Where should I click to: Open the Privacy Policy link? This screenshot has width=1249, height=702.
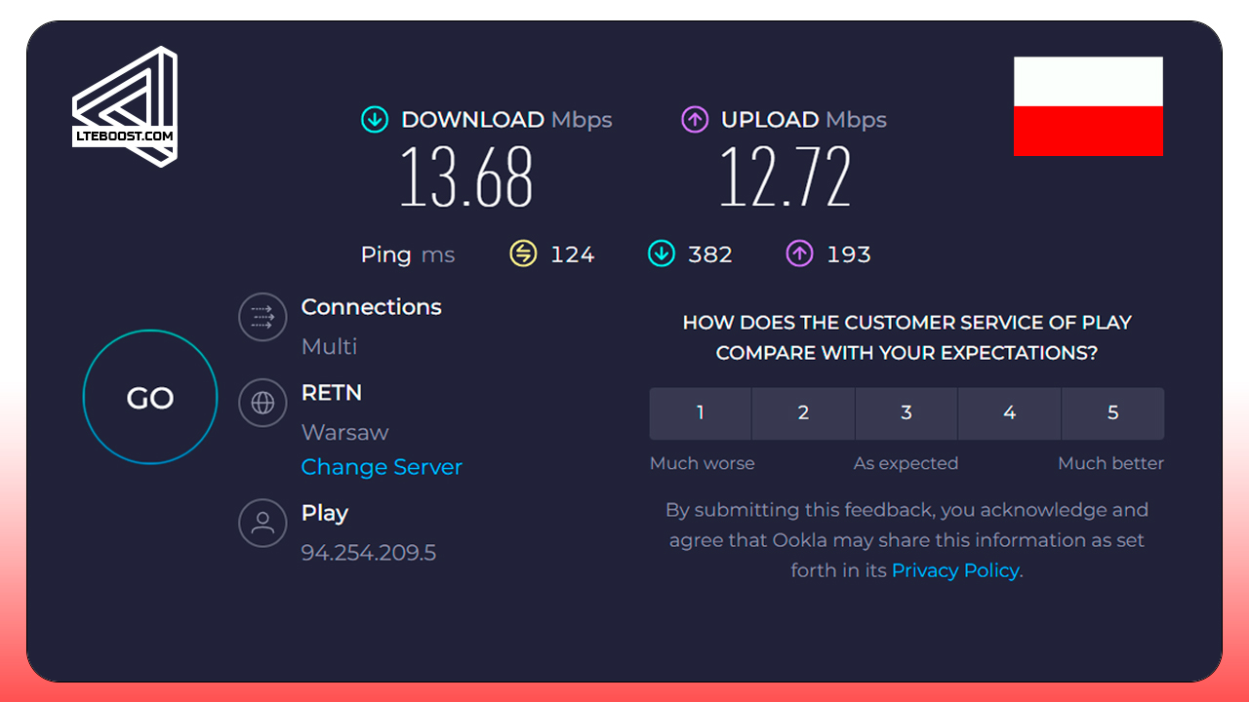(x=955, y=570)
